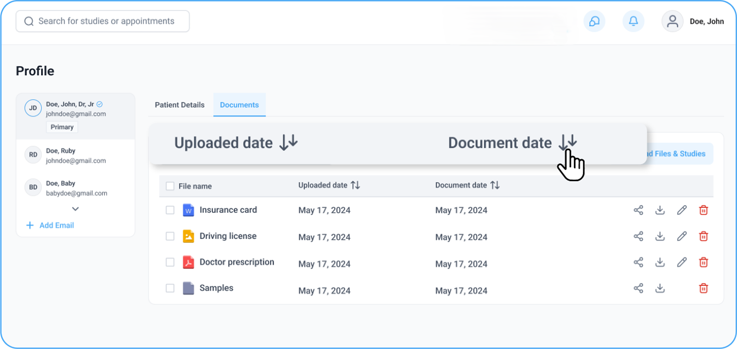737x349 pixels.
Task: Expand more emails with the down chevron
Action: (75, 209)
